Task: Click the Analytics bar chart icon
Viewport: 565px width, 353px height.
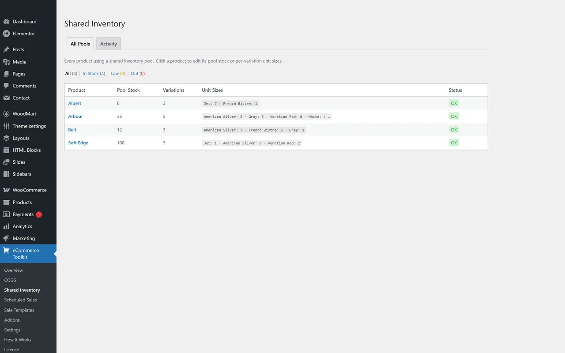Action: [x=6, y=226]
